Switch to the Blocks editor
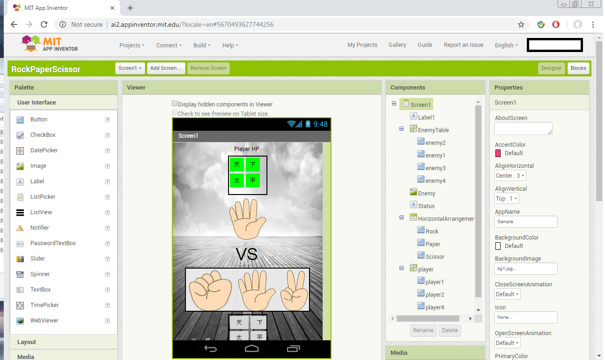This screenshot has width=605, height=360. pyautogui.click(x=578, y=68)
